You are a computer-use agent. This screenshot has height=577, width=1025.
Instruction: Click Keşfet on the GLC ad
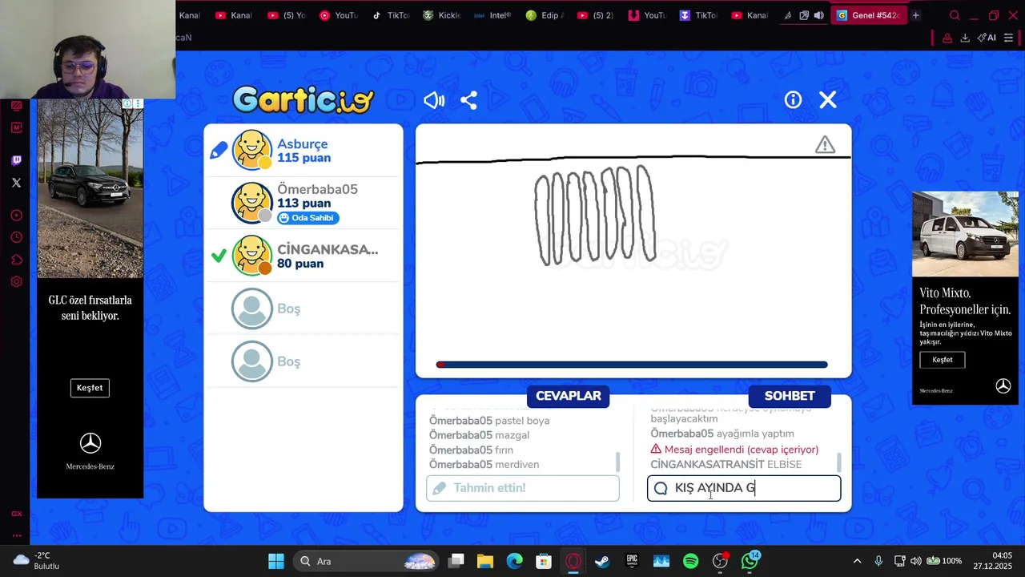click(x=90, y=388)
